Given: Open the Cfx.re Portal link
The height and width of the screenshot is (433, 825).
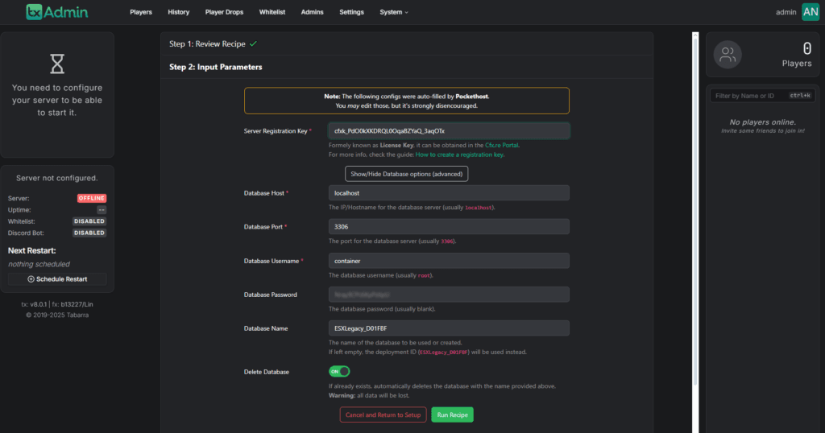Looking at the screenshot, I should (x=502, y=145).
